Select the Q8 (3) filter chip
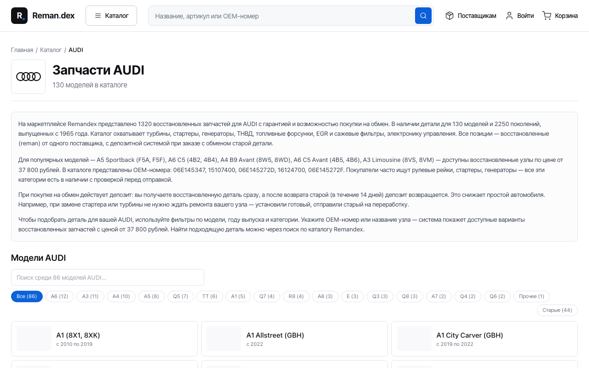589x368 pixels. 410,297
